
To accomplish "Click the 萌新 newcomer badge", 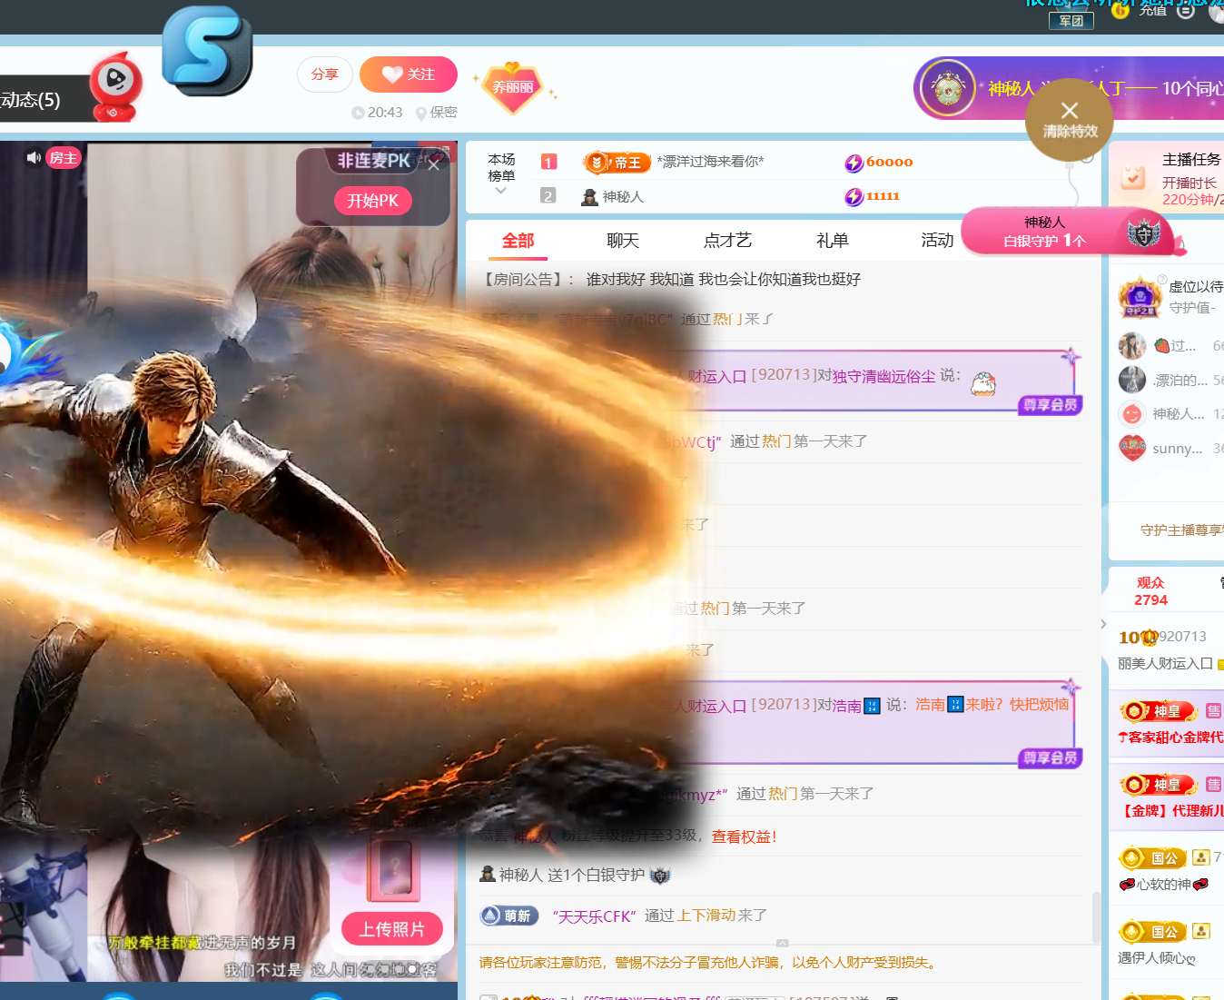I will [x=509, y=916].
